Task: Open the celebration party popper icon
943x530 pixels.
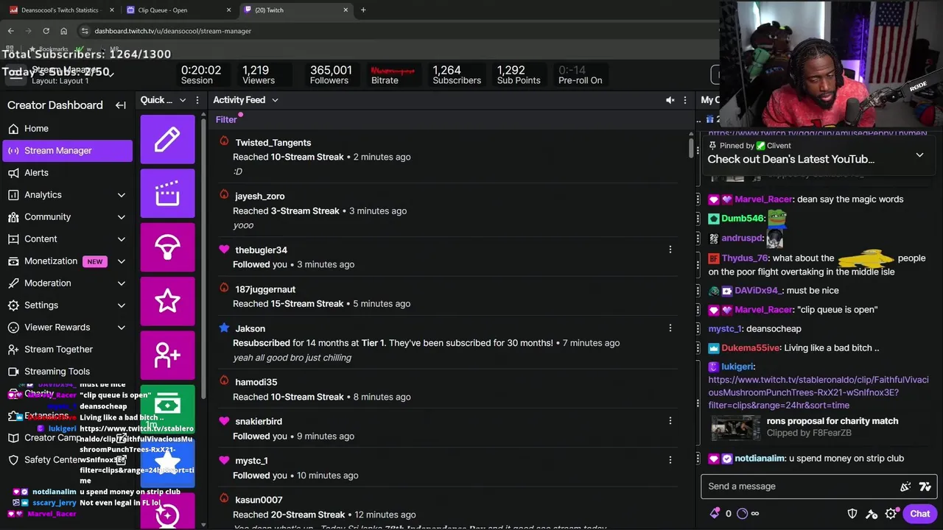Action: pyautogui.click(x=905, y=487)
